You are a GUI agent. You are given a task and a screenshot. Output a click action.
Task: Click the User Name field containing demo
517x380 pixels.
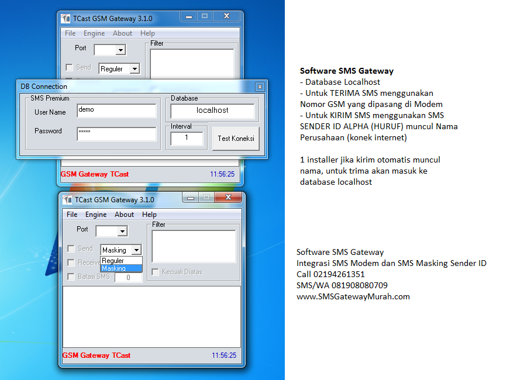click(116, 110)
